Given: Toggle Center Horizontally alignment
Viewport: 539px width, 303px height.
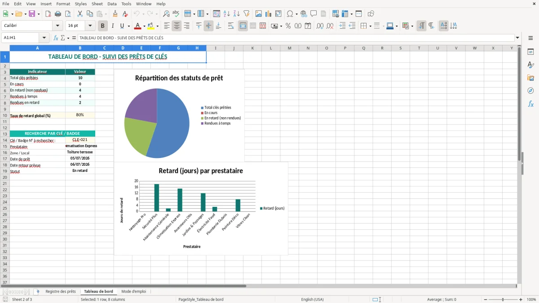Looking at the screenshot, I should click(177, 26).
